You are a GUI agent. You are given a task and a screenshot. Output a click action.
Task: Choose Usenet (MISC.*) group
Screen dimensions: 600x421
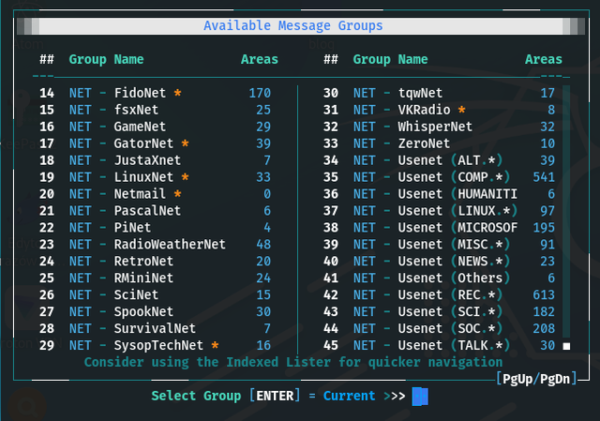[440, 245]
